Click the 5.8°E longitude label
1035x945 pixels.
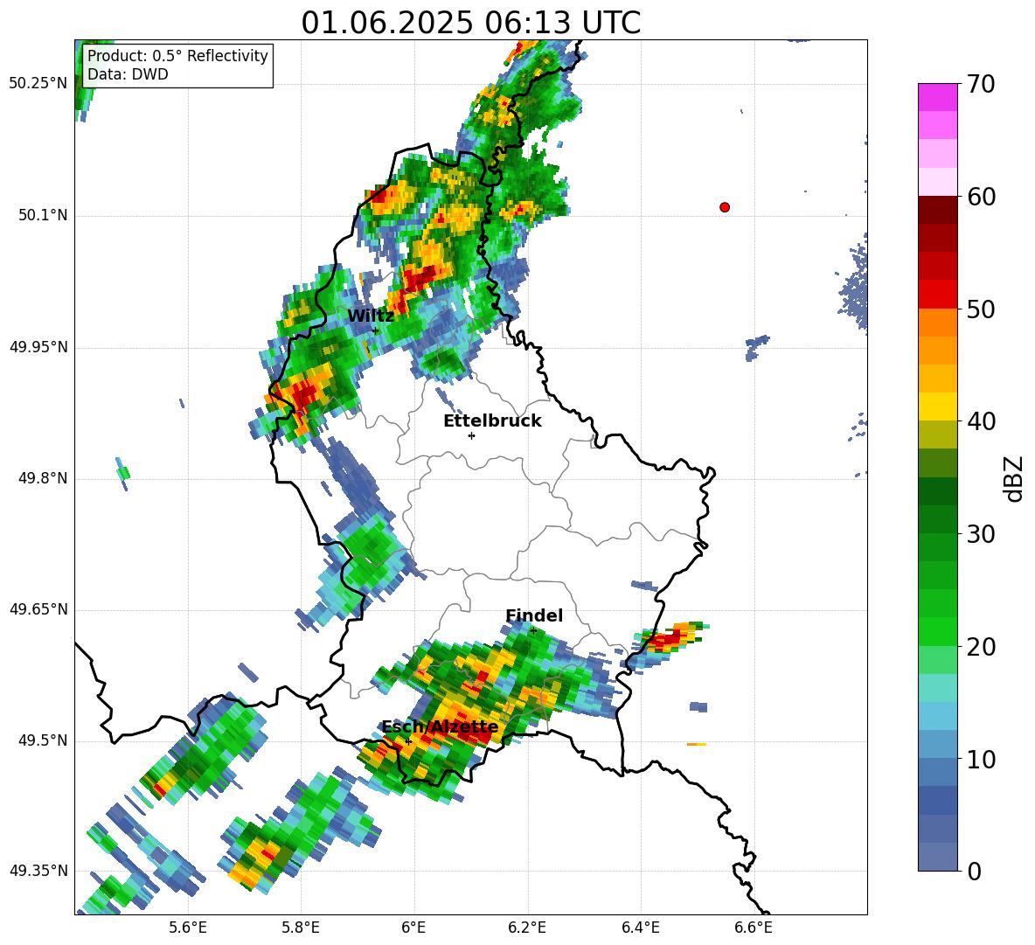301,928
